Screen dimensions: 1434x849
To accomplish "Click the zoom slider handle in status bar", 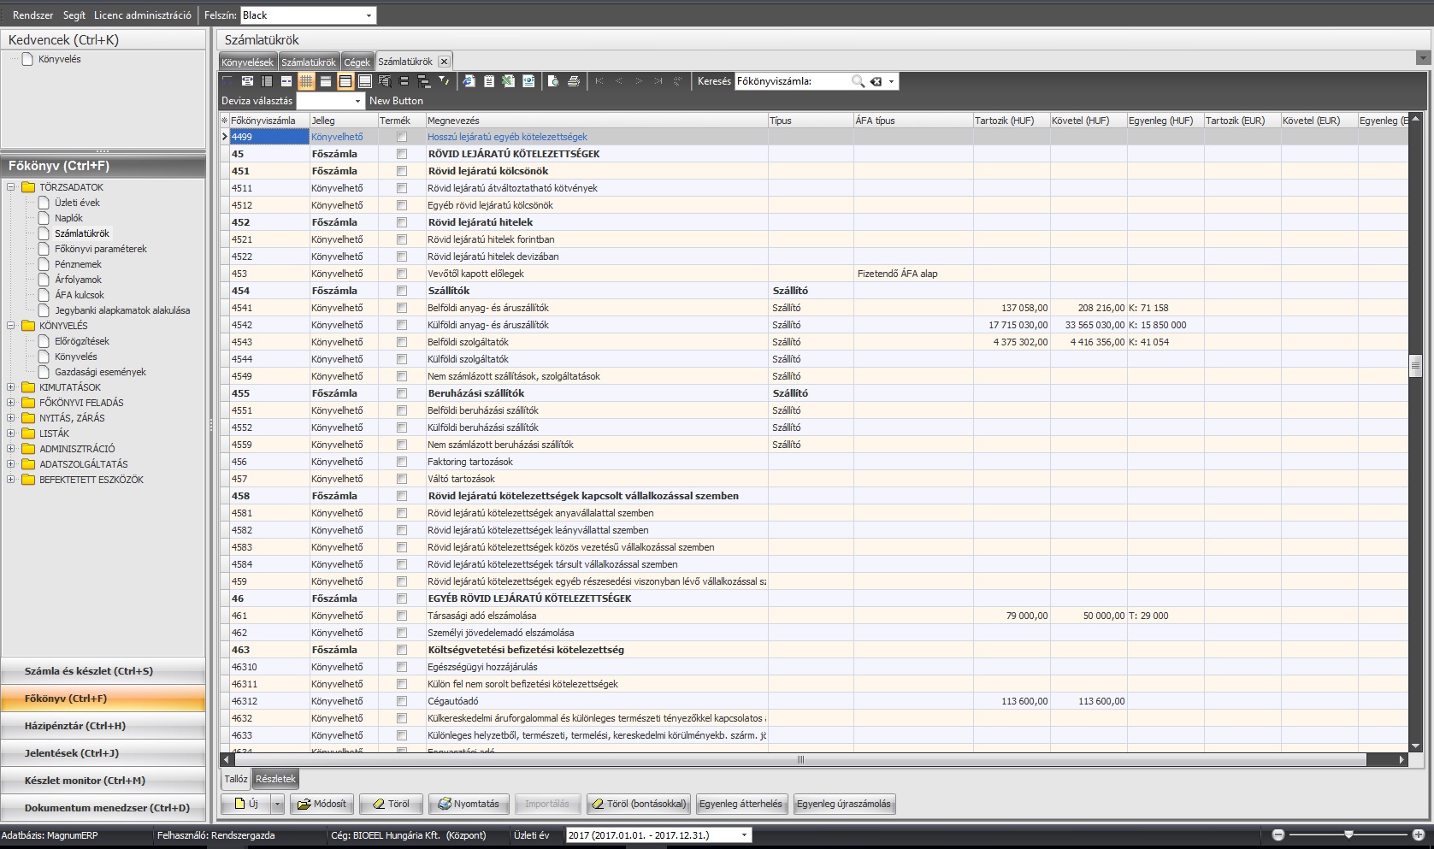I will pyautogui.click(x=1348, y=834).
